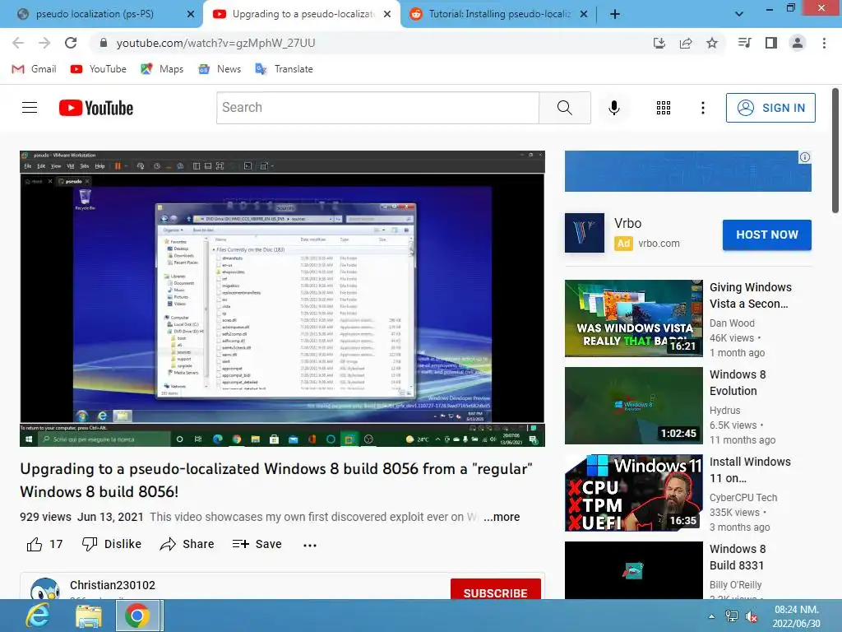Open the Share option under the video
Image resolution: width=842 pixels, height=632 pixels.
pos(187,545)
